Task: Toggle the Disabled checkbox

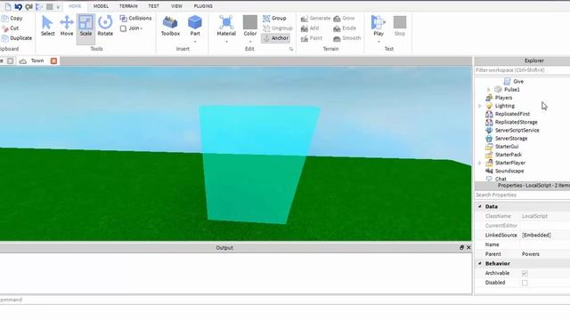Action: [525, 283]
